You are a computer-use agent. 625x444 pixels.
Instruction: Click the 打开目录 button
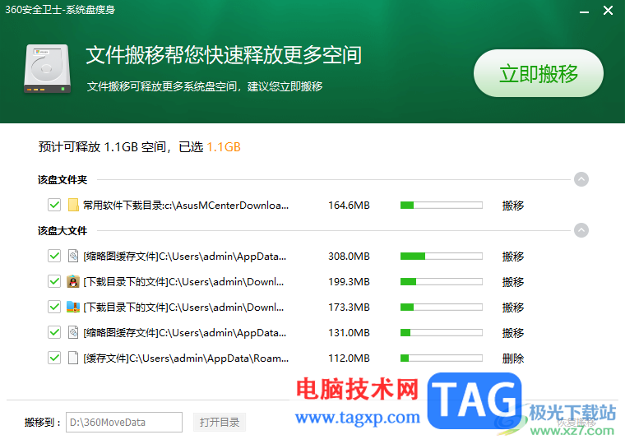point(220,422)
